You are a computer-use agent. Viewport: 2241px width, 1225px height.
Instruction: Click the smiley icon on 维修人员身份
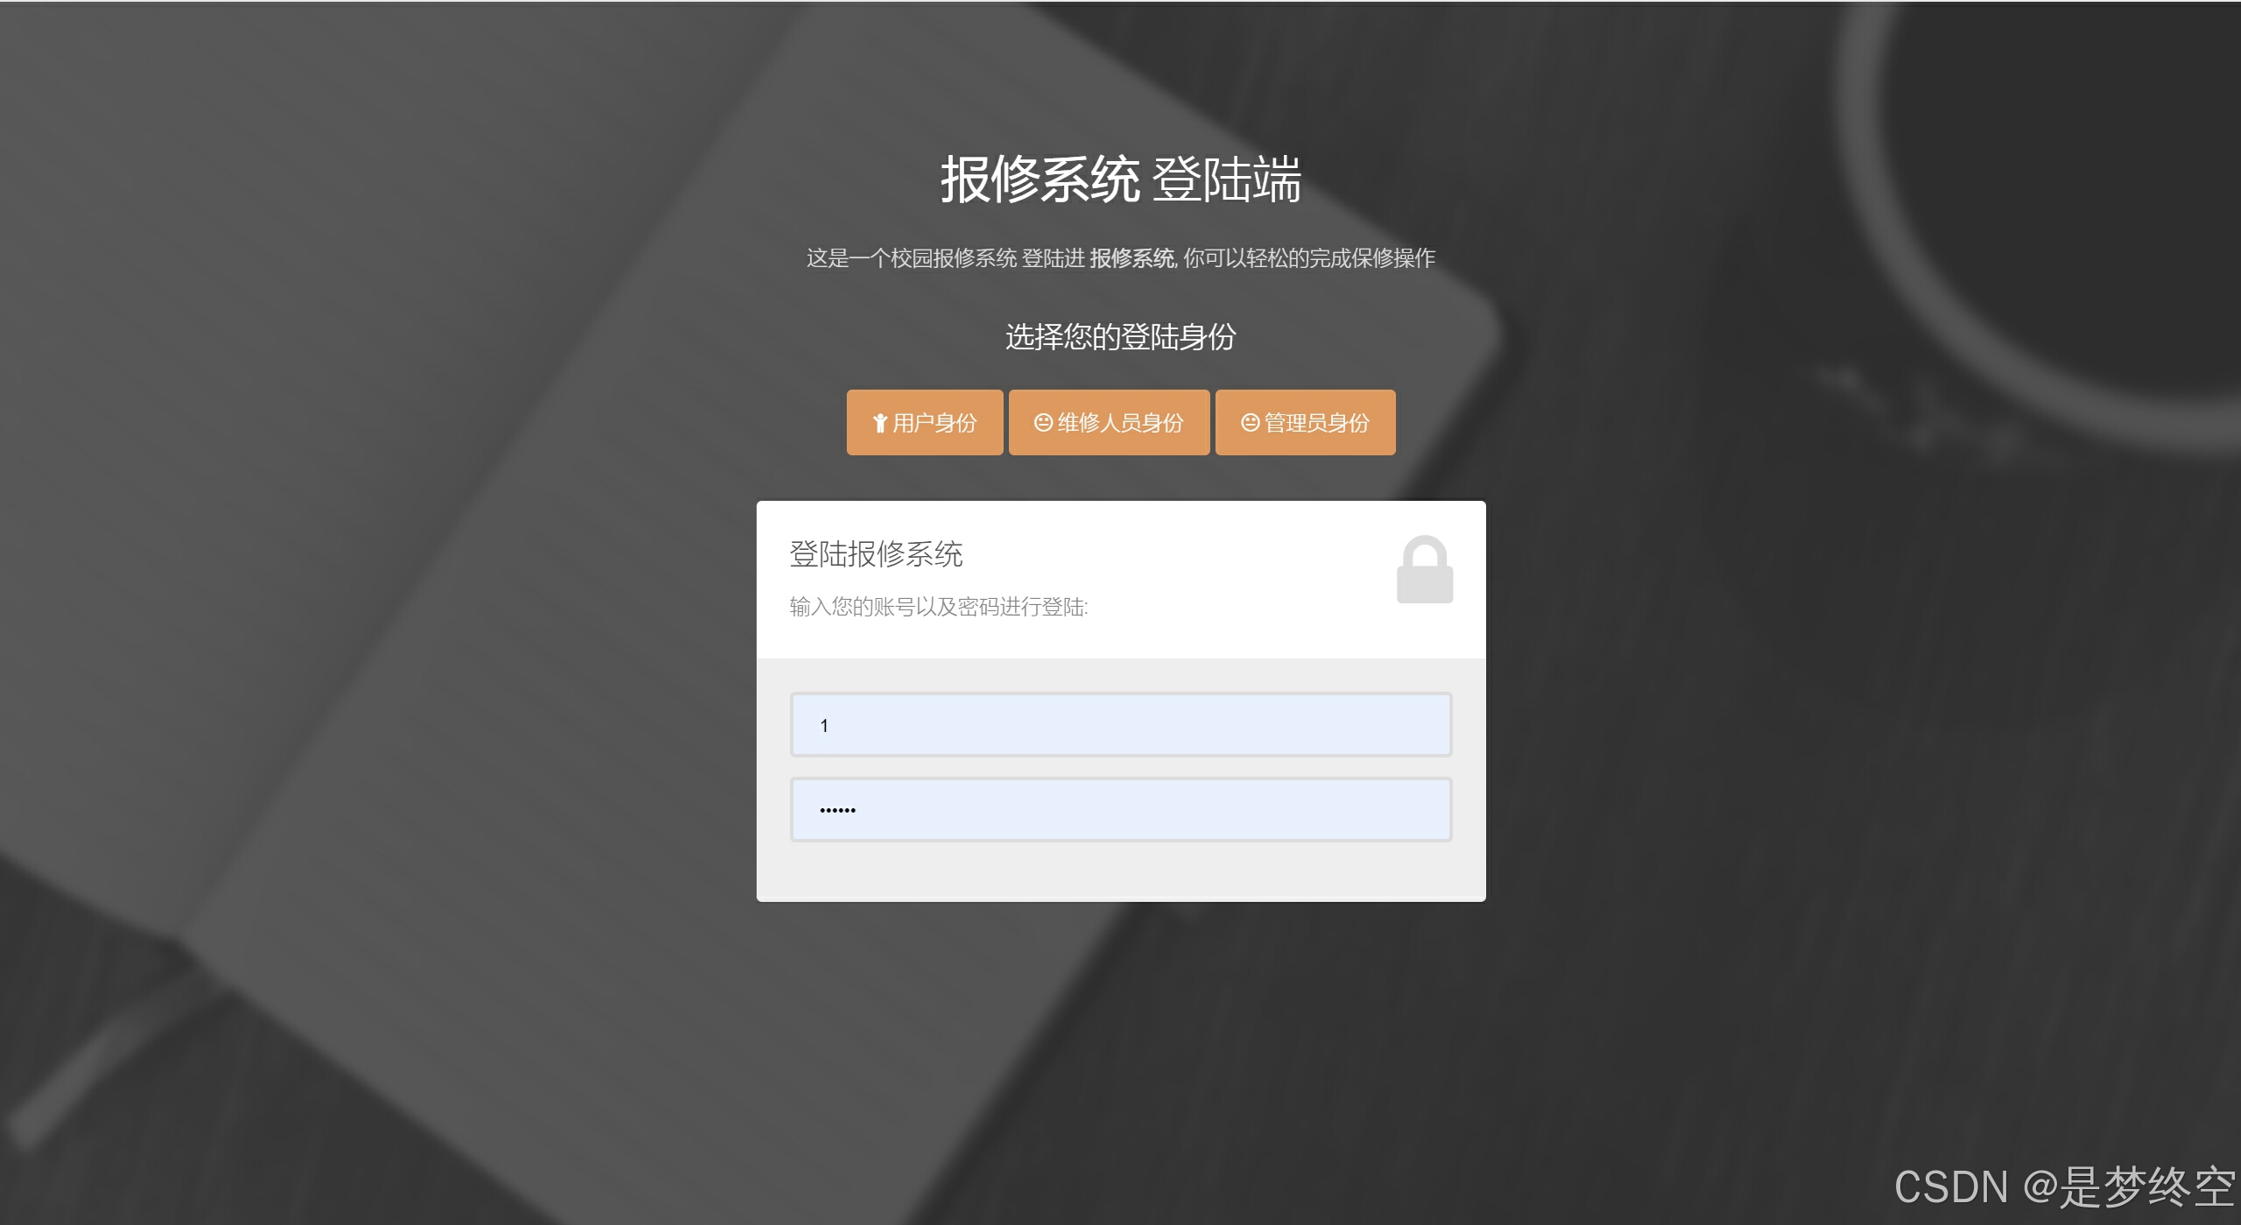tap(1043, 423)
